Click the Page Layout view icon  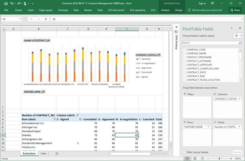(195, 159)
